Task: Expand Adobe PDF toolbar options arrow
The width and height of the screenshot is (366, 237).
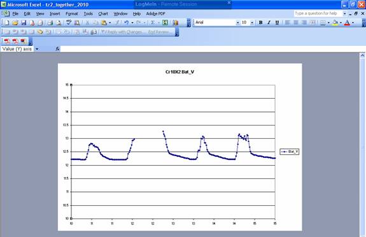Action: point(31,42)
